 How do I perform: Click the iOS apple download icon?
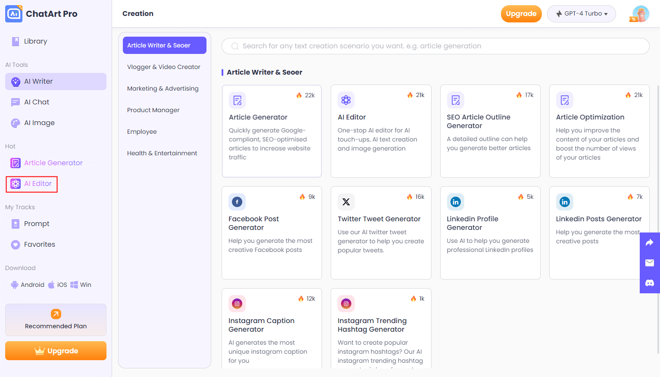[x=51, y=285]
